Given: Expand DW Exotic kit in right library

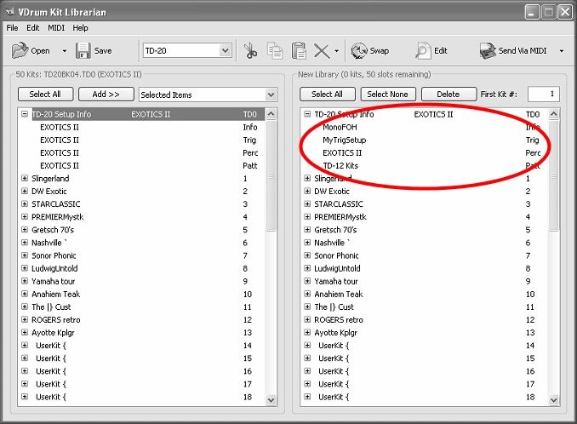Looking at the screenshot, I should point(307,192).
